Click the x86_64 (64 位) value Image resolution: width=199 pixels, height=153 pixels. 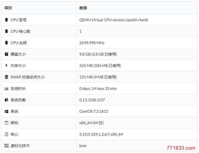coord(92,123)
